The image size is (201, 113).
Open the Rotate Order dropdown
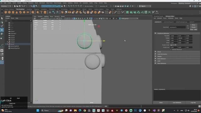[173, 45]
